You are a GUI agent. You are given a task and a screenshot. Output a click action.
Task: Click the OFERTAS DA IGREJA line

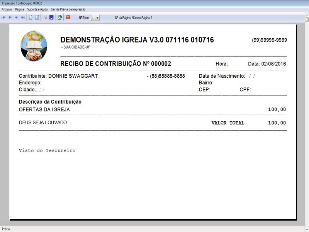pyautogui.click(x=44, y=110)
